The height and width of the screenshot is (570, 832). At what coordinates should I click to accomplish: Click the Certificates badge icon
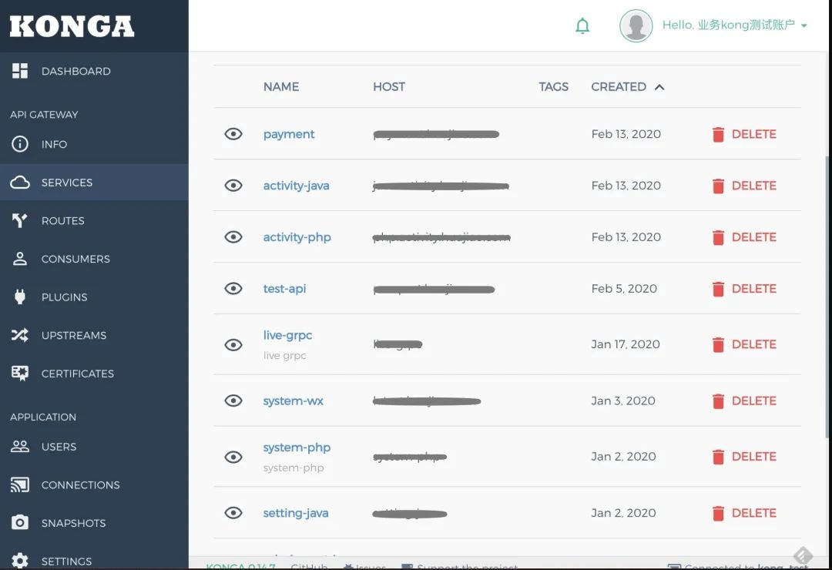(x=20, y=374)
